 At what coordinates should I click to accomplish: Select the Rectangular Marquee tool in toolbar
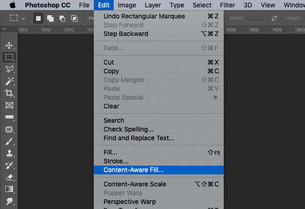[x=9, y=57]
